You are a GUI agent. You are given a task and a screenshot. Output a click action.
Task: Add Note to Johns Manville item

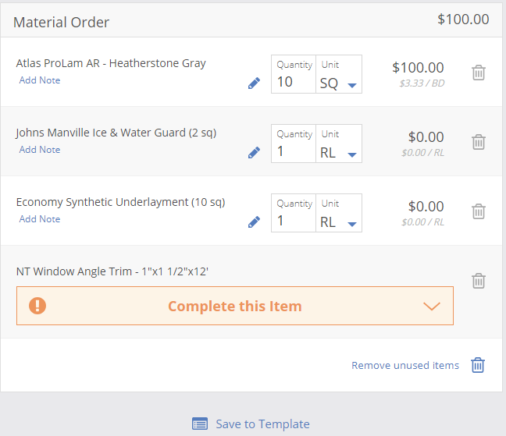pyautogui.click(x=40, y=150)
